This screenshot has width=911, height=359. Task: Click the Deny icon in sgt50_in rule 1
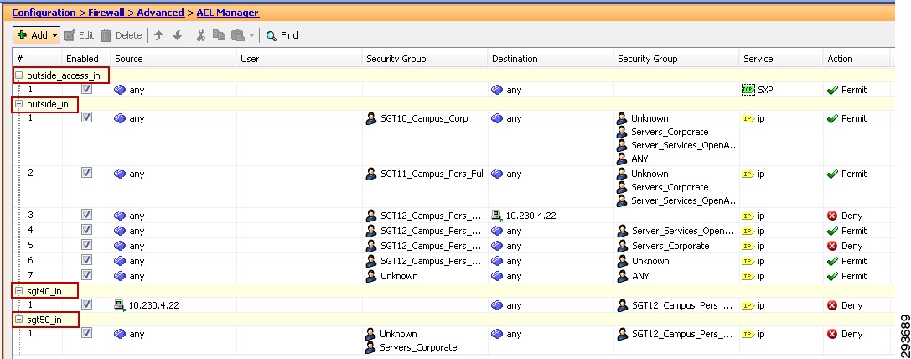pos(832,334)
